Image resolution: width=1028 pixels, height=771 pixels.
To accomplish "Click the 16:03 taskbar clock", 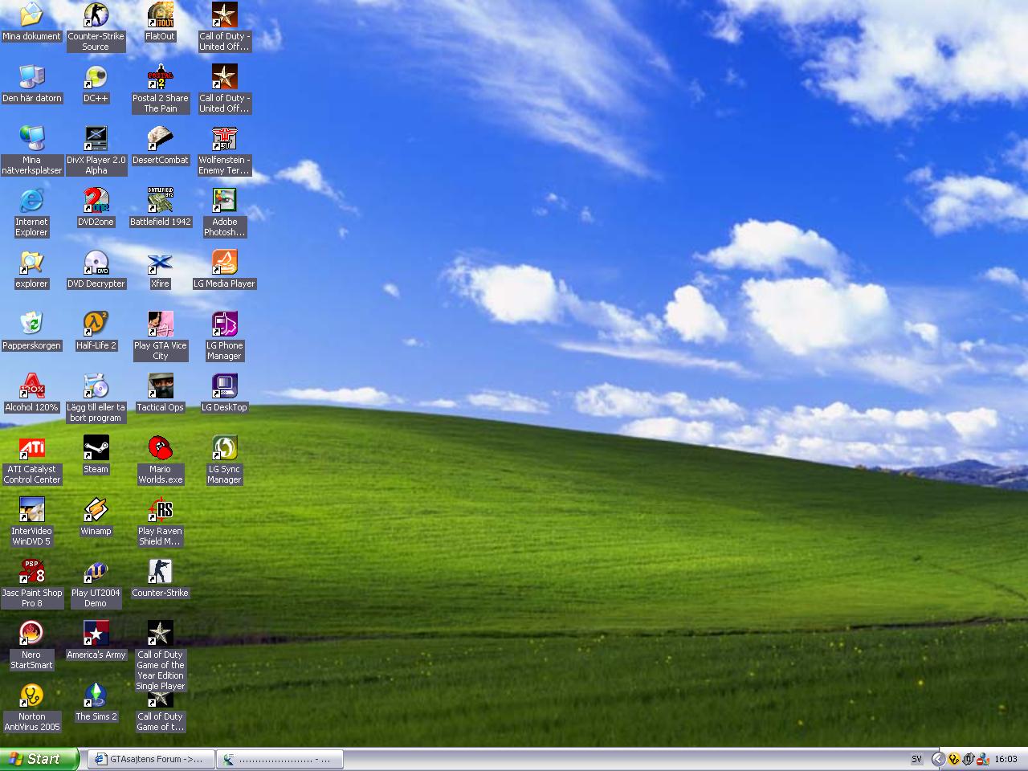I will (x=1006, y=759).
